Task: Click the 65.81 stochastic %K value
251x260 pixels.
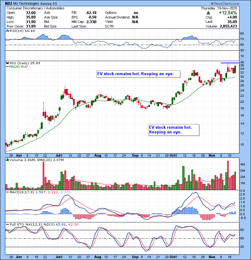Action: (x=61, y=224)
